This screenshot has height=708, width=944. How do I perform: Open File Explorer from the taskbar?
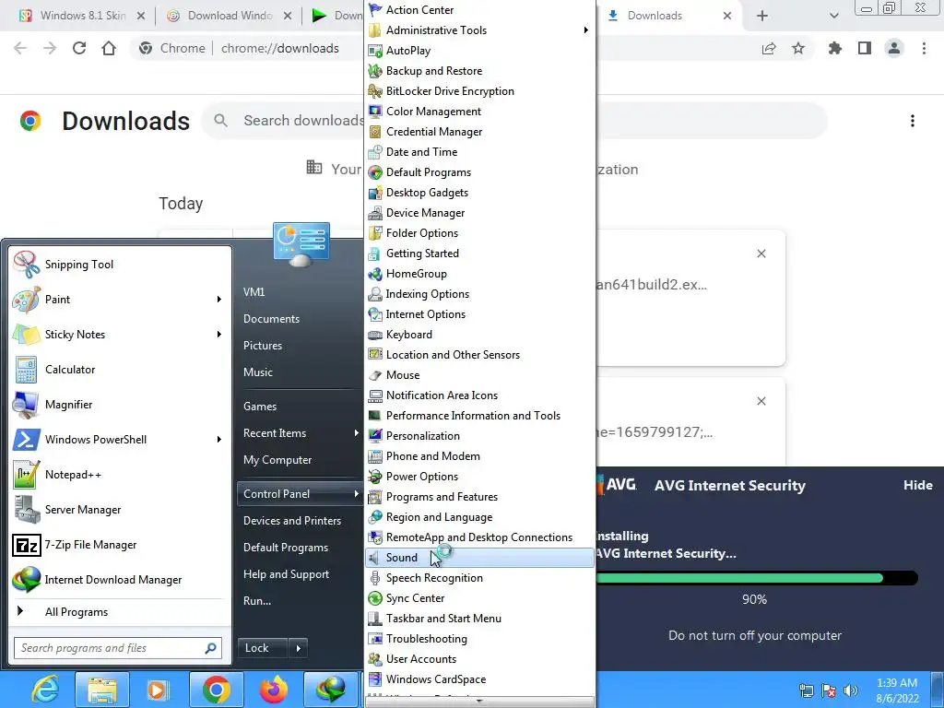pyautogui.click(x=102, y=690)
